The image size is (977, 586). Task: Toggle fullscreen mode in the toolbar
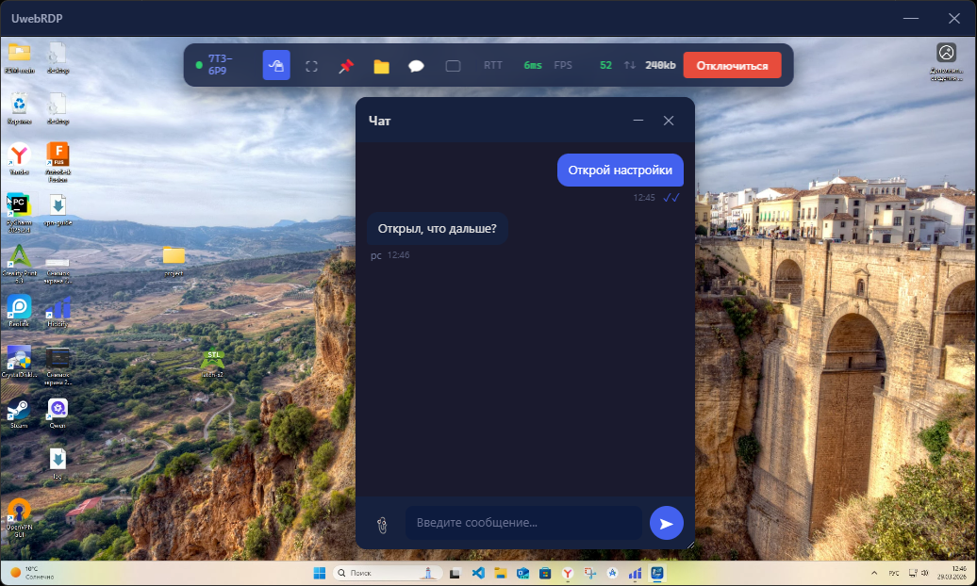pyautogui.click(x=313, y=65)
